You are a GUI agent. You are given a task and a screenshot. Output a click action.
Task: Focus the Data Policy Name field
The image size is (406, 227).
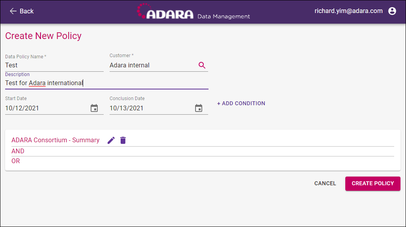coord(54,65)
